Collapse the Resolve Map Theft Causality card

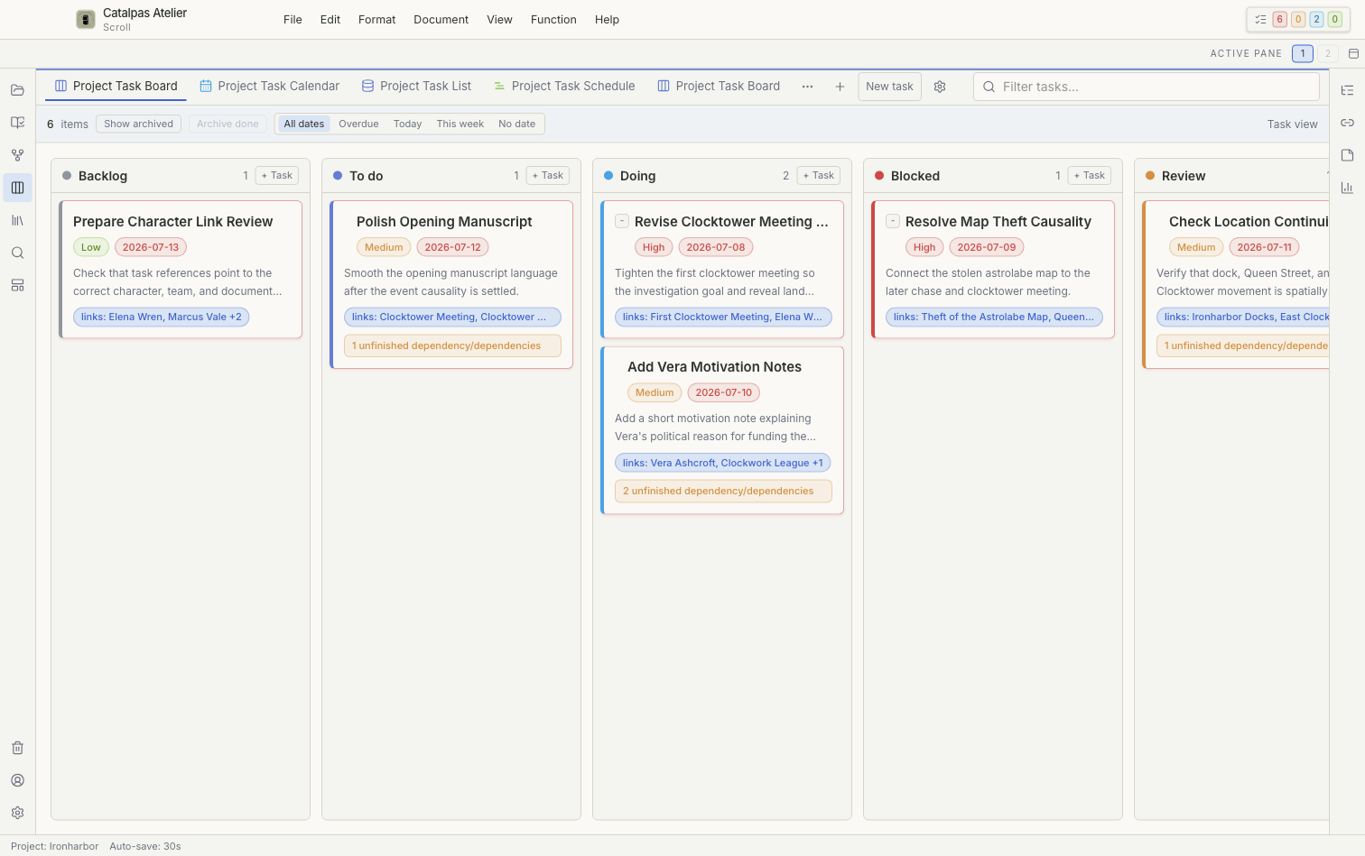(x=893, y=221)
